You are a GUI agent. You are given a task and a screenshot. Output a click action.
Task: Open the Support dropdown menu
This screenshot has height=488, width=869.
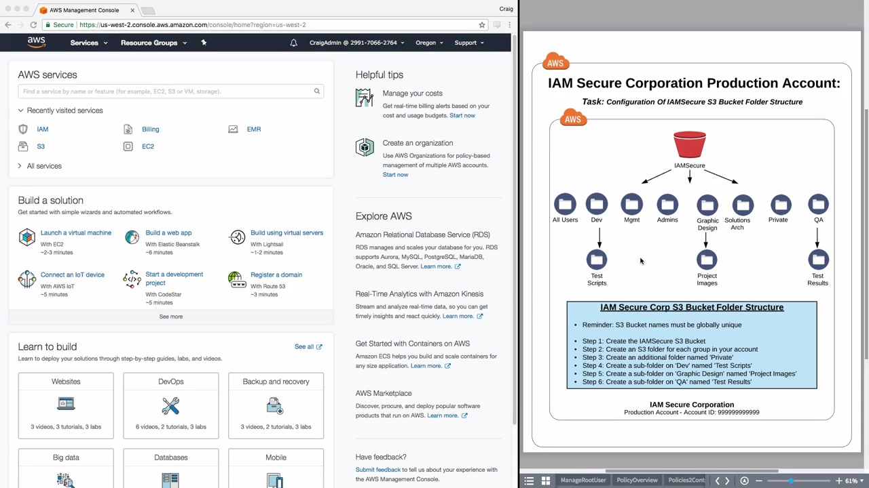click(x=469, y=43)
